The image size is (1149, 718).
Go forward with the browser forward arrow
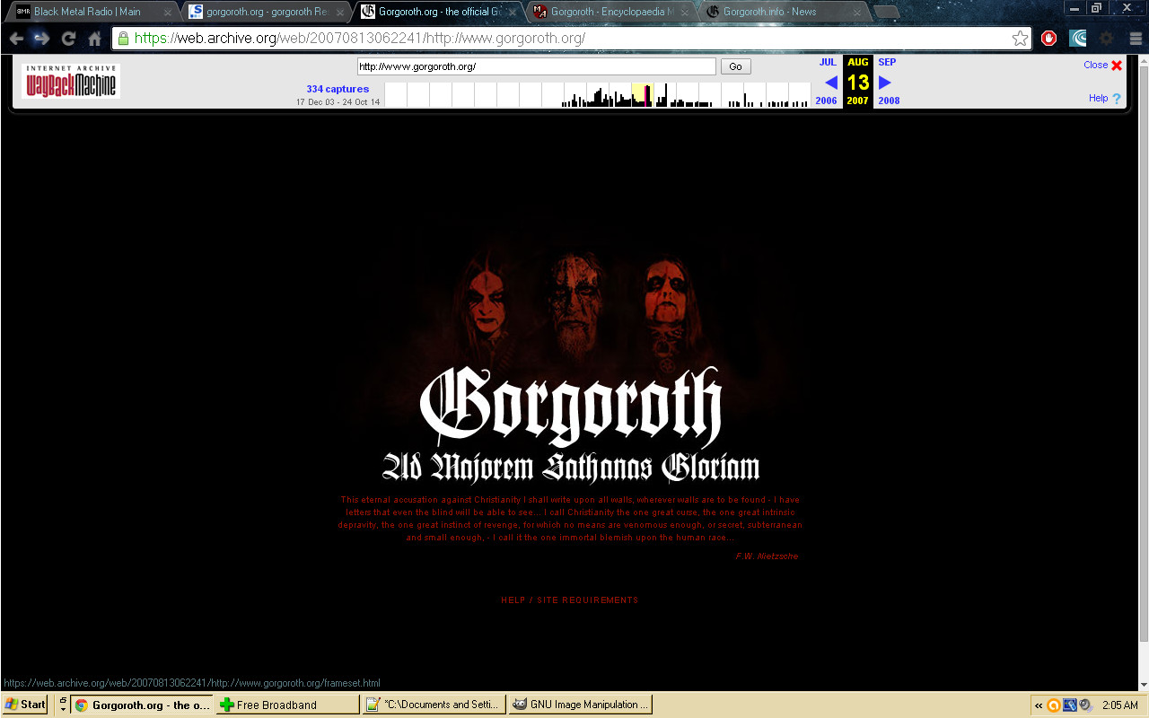(x=41, y=39)
